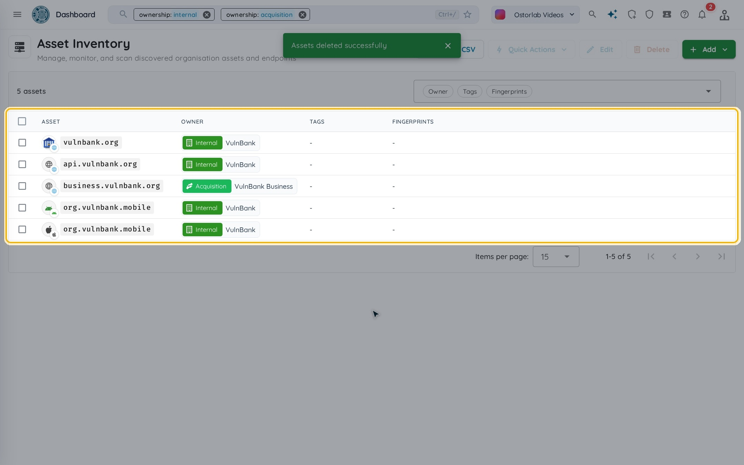Image resolution: width=744 pixels, height=465 pixels.
Task: Star the current search as favorite
Action: click(467, 14)
